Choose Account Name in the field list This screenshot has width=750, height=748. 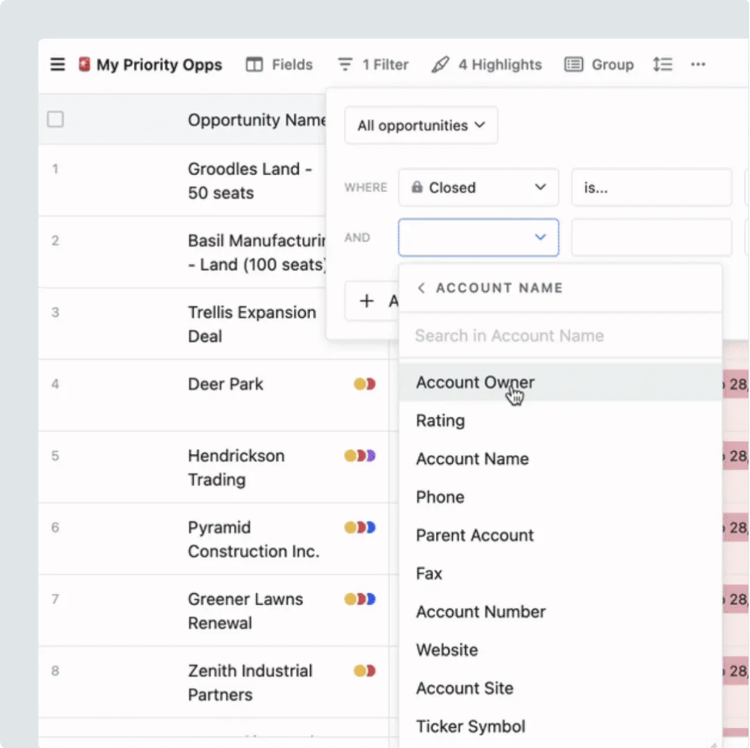(560, 458)
